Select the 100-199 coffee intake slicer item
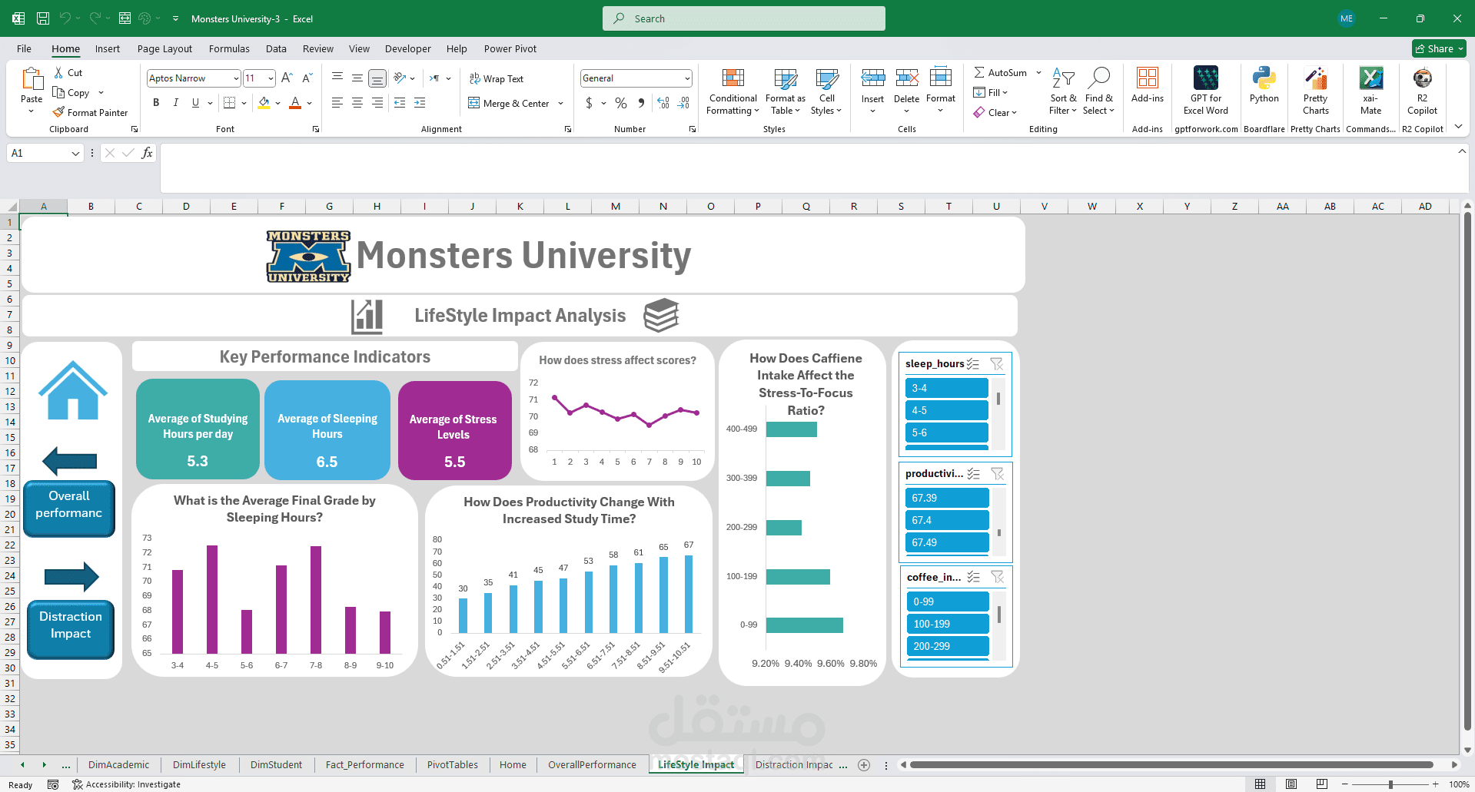The image size is (1475, 792). 947,624
